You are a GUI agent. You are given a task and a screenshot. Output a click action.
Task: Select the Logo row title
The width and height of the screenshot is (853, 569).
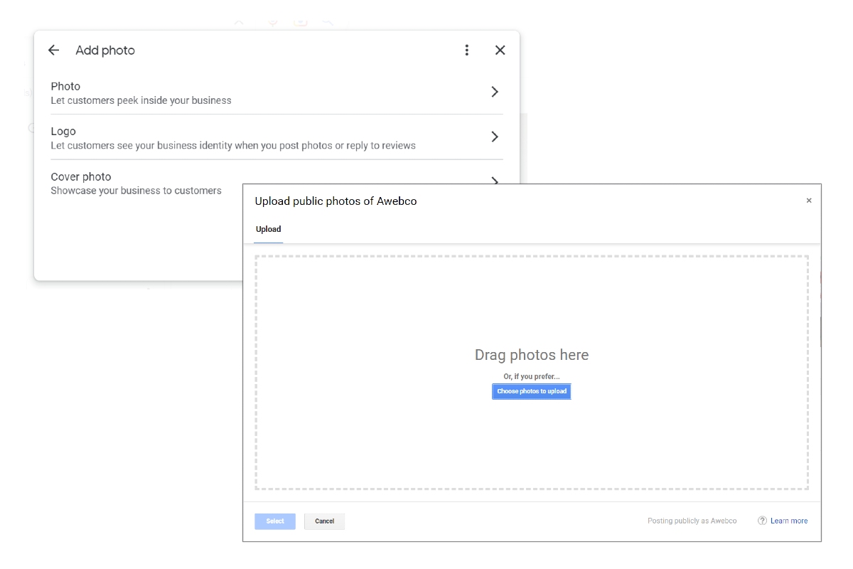(x=63, y=132)
